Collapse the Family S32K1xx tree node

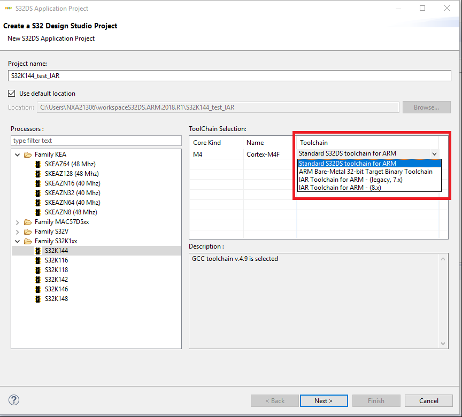tap(18, 242)
